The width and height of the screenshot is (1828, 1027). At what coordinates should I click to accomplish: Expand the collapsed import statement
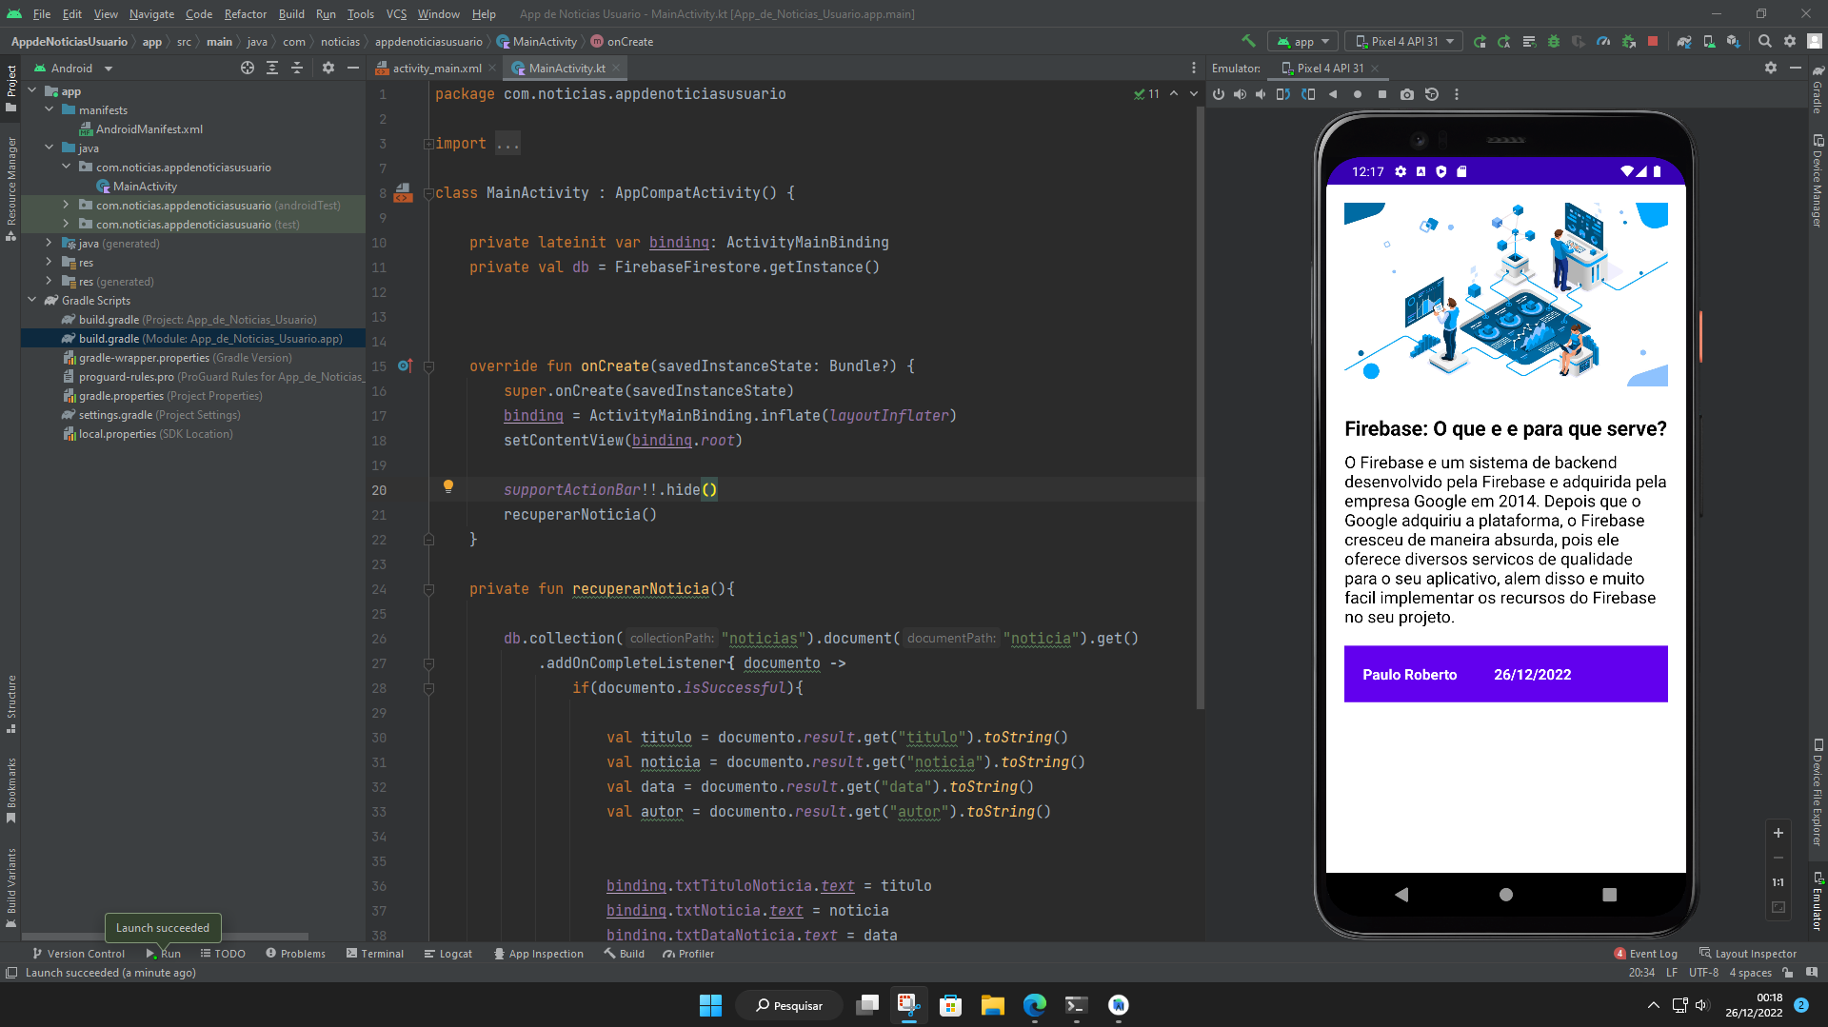pyautogui.click(x=507, y=143)
